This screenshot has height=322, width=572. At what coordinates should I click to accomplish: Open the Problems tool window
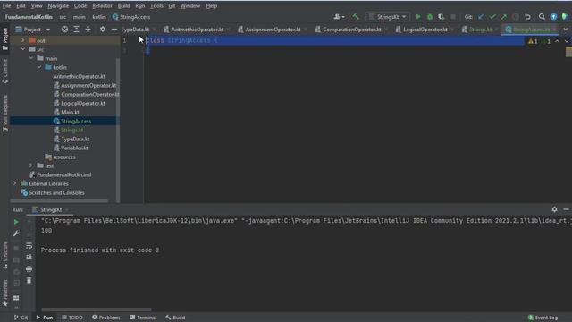pyautogui.click(x=106, y=318)
